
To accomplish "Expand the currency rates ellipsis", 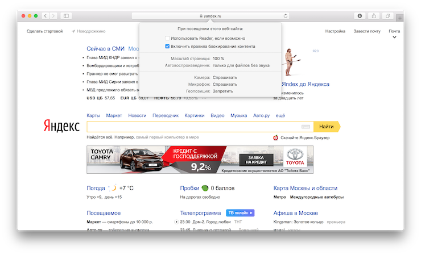I will pyautogui.click(x=204, y=98).
